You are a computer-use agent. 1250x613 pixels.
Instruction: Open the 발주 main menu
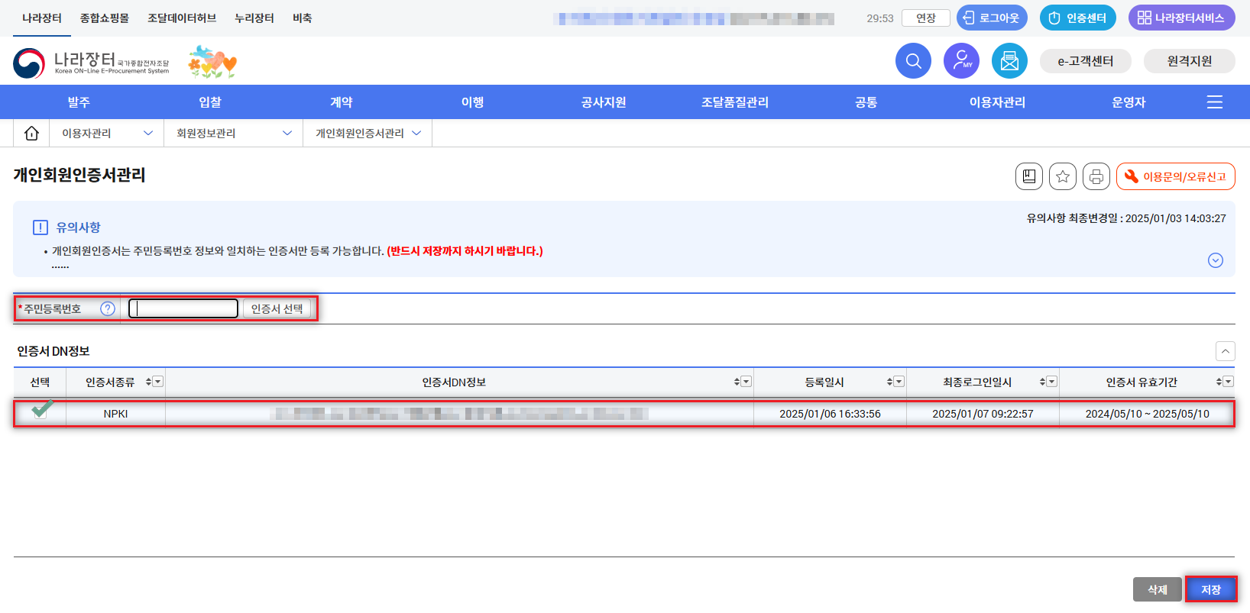pyautogui.click(x=79, y=102)
